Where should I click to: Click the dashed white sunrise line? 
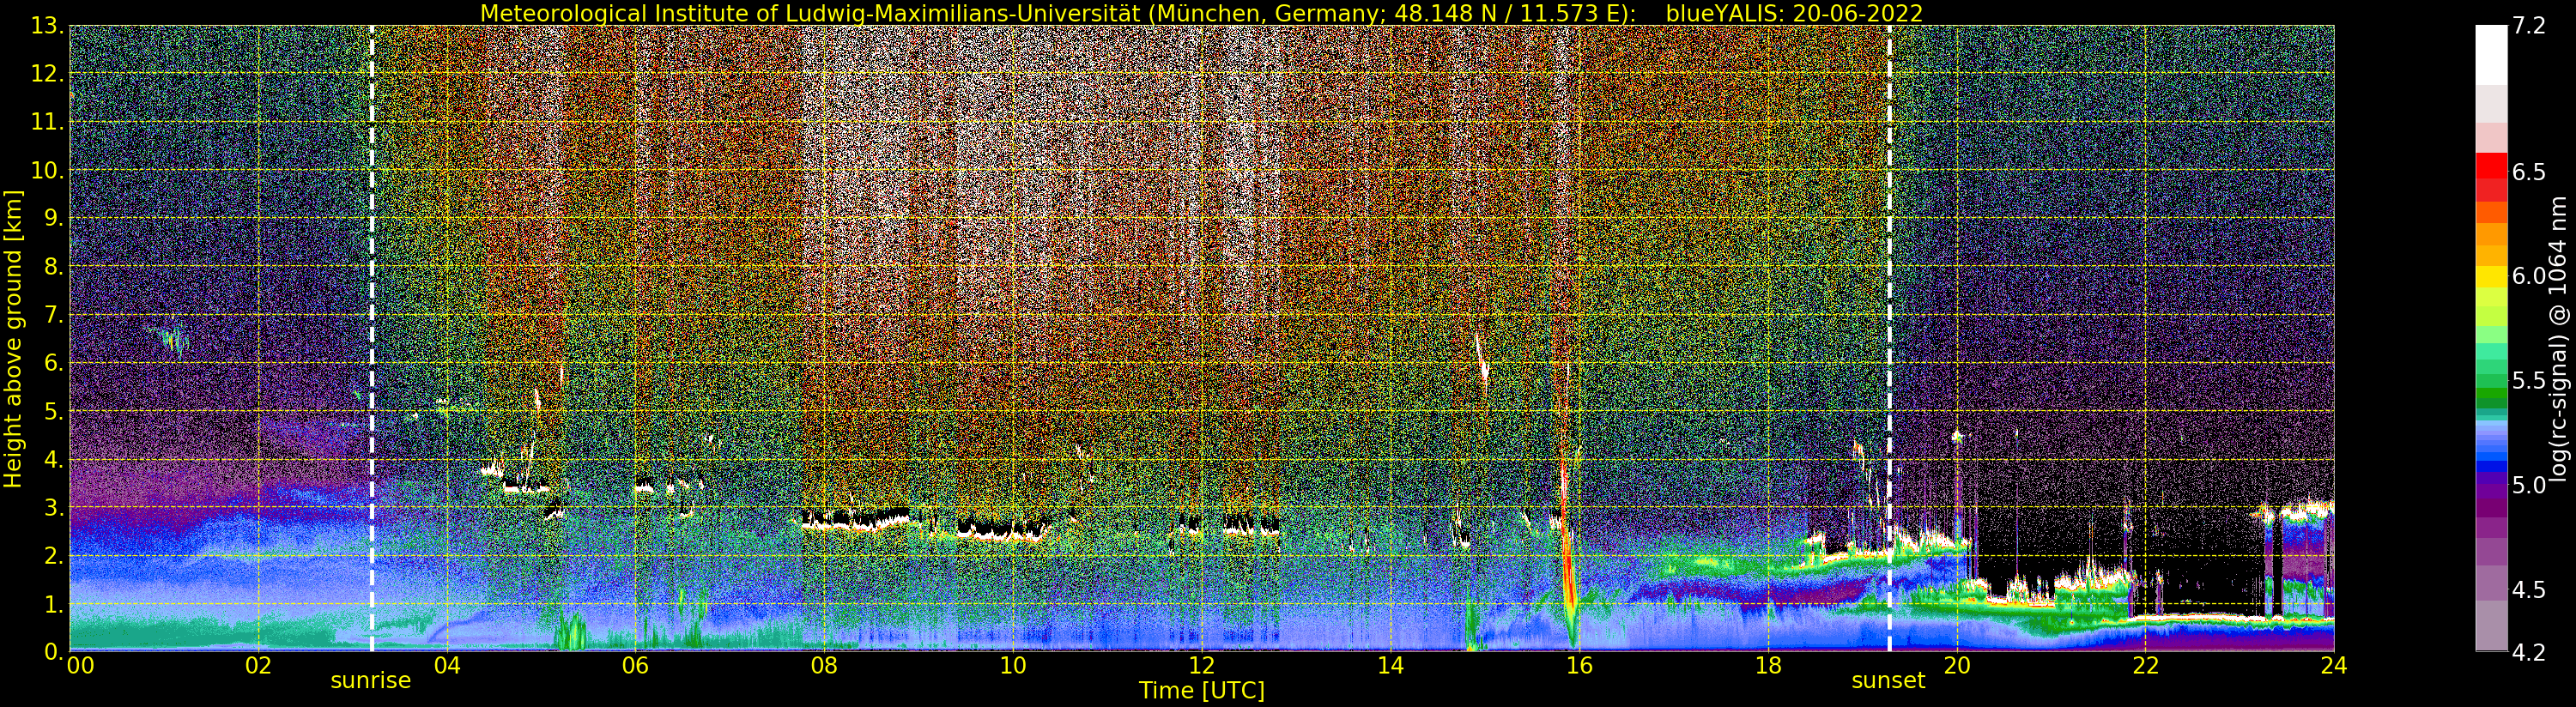(372, 339)
